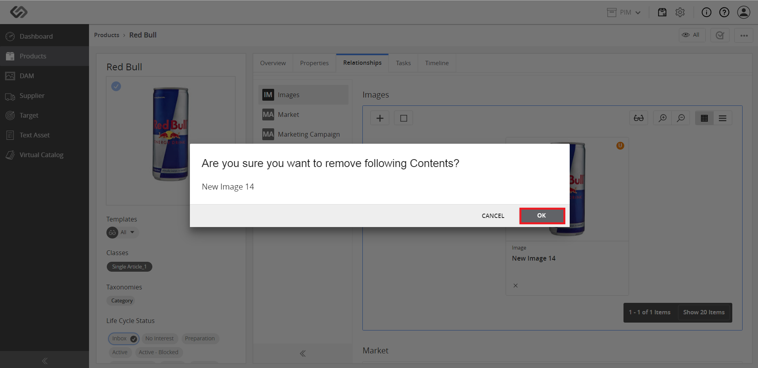758x368 pixels.
Task: Open the user account profile icon
Action: pyautogui.click(x=744, y=12)
